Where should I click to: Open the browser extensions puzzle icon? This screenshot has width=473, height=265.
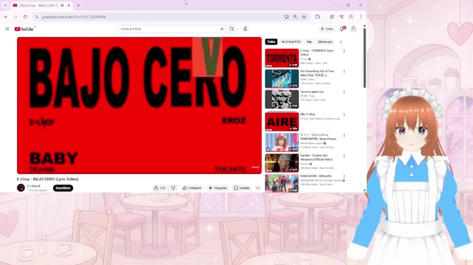tap(318, 17)
